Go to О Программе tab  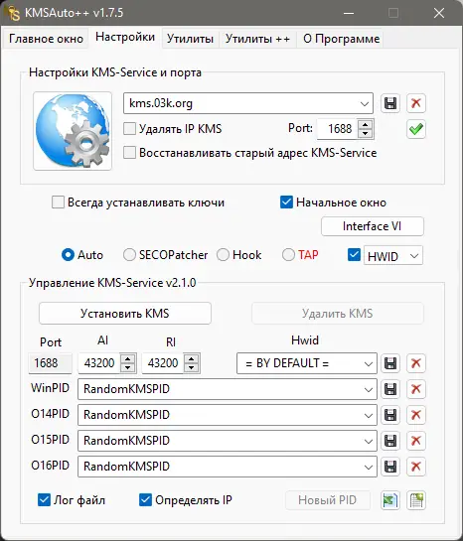(341, 39)
